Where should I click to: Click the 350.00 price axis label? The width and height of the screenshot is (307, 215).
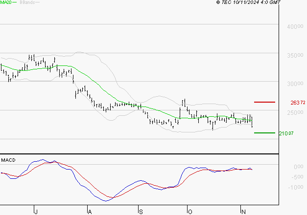click(295, 55)
